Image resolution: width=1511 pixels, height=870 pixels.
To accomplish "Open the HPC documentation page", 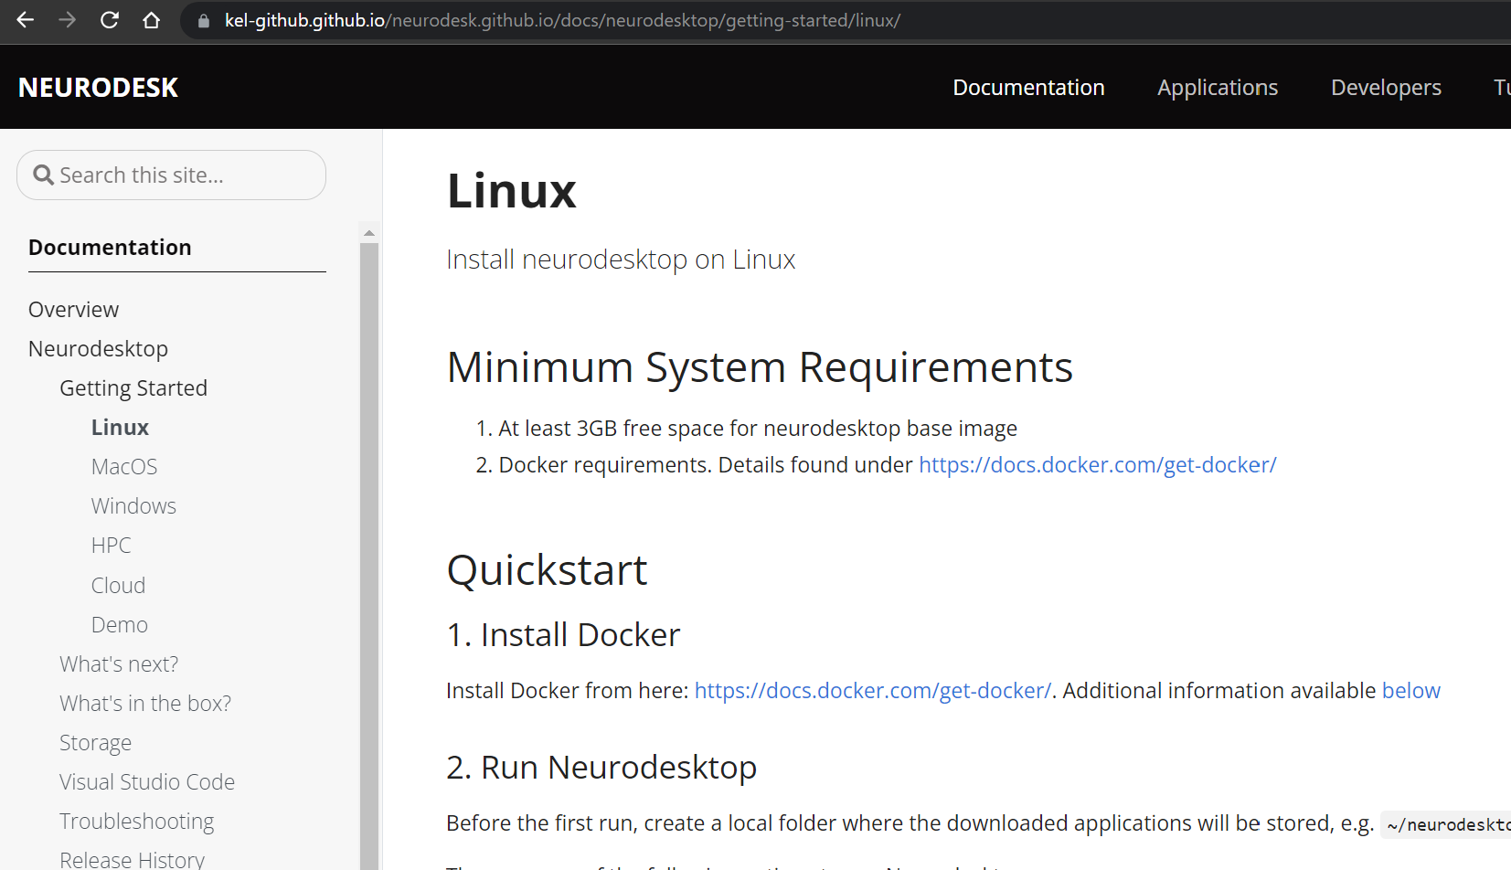I will coord(111,545).
